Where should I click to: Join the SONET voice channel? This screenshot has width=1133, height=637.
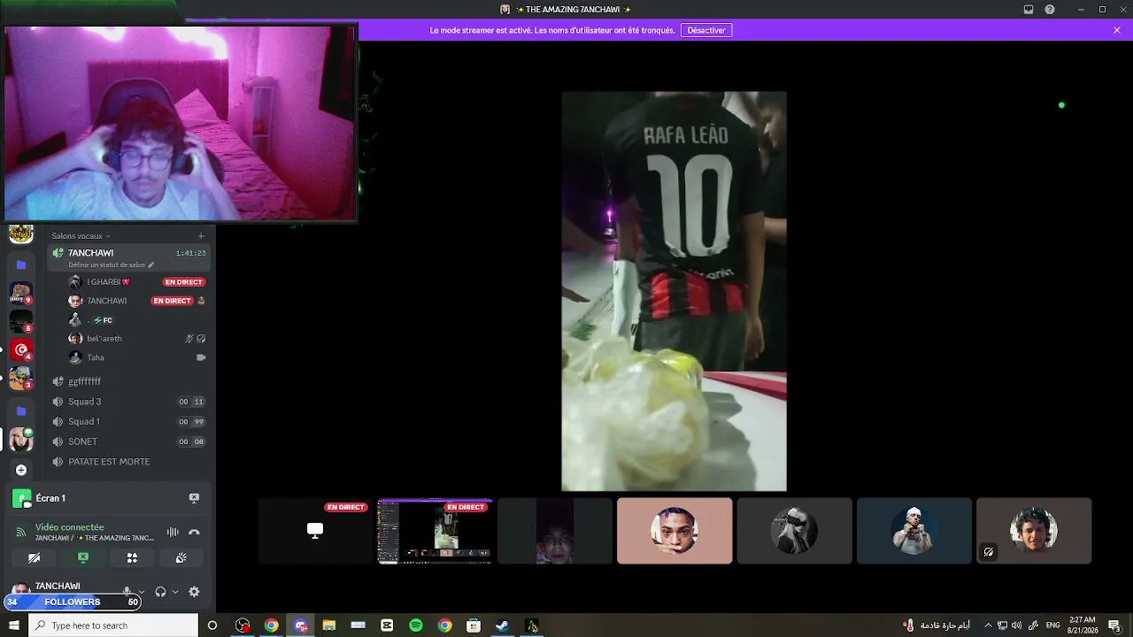[129, 441]
